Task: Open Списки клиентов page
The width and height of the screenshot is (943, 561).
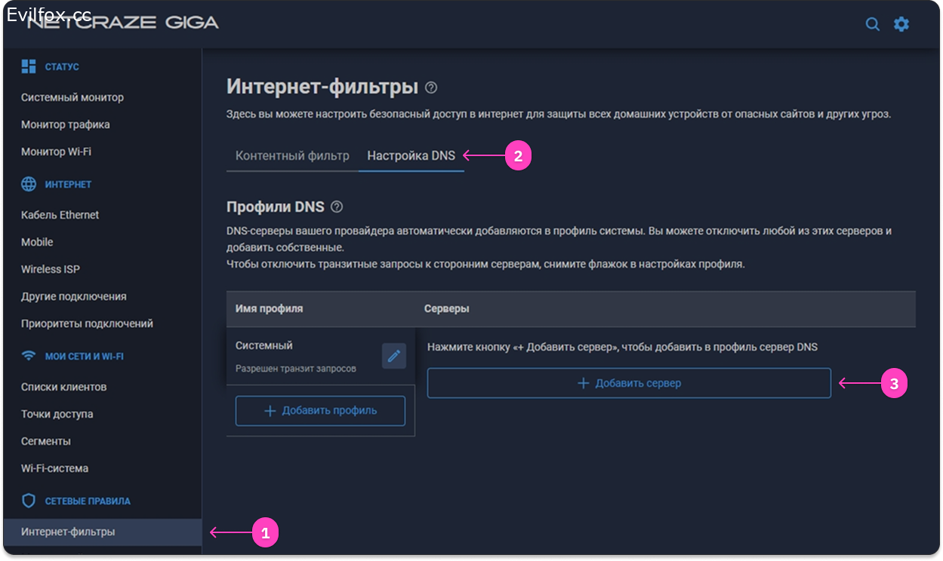Action: click(64, 387)
